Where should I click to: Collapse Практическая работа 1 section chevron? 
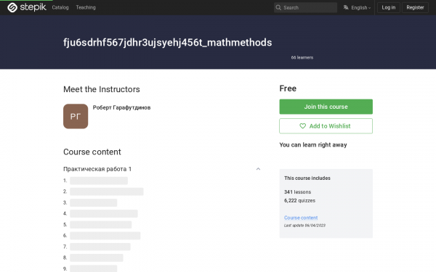258,169
